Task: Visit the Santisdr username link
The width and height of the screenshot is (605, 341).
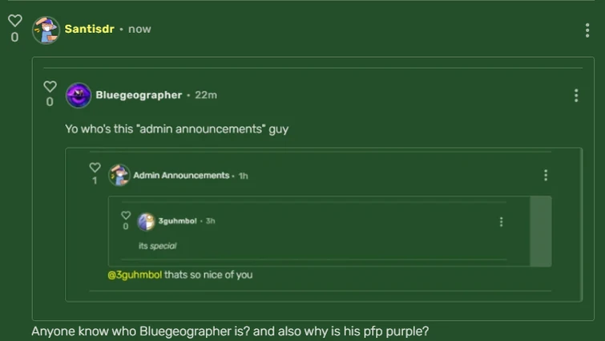Action: (x=90, y=29)
